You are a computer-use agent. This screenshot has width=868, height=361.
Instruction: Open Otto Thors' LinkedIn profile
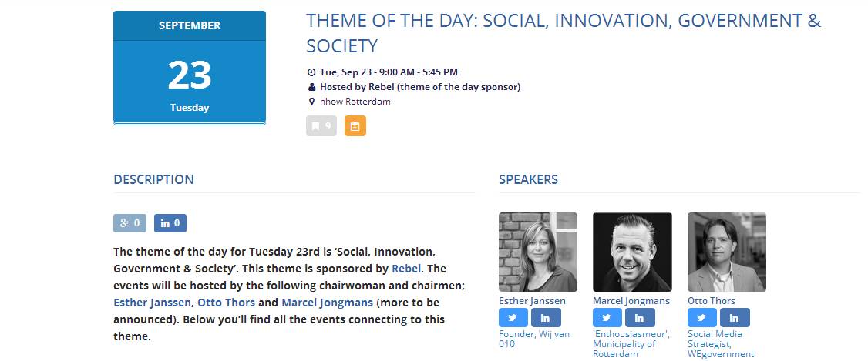pos(735,317)
